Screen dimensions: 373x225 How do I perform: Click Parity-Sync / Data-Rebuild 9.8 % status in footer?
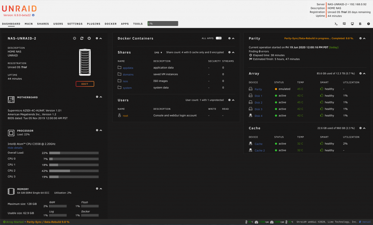[48, 222]
